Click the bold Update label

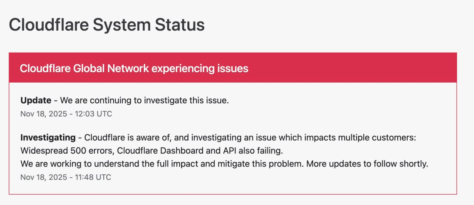(x=36, y=100)
